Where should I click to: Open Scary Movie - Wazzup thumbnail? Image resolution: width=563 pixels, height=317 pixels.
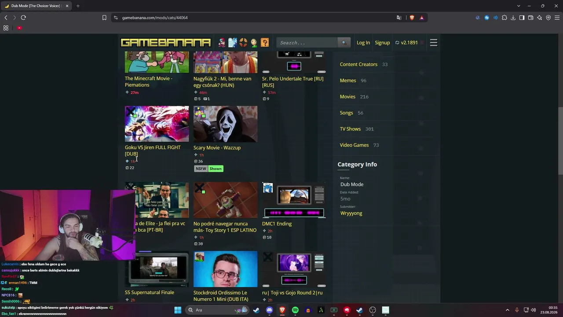pyautogui.click(x=225, y=124)
